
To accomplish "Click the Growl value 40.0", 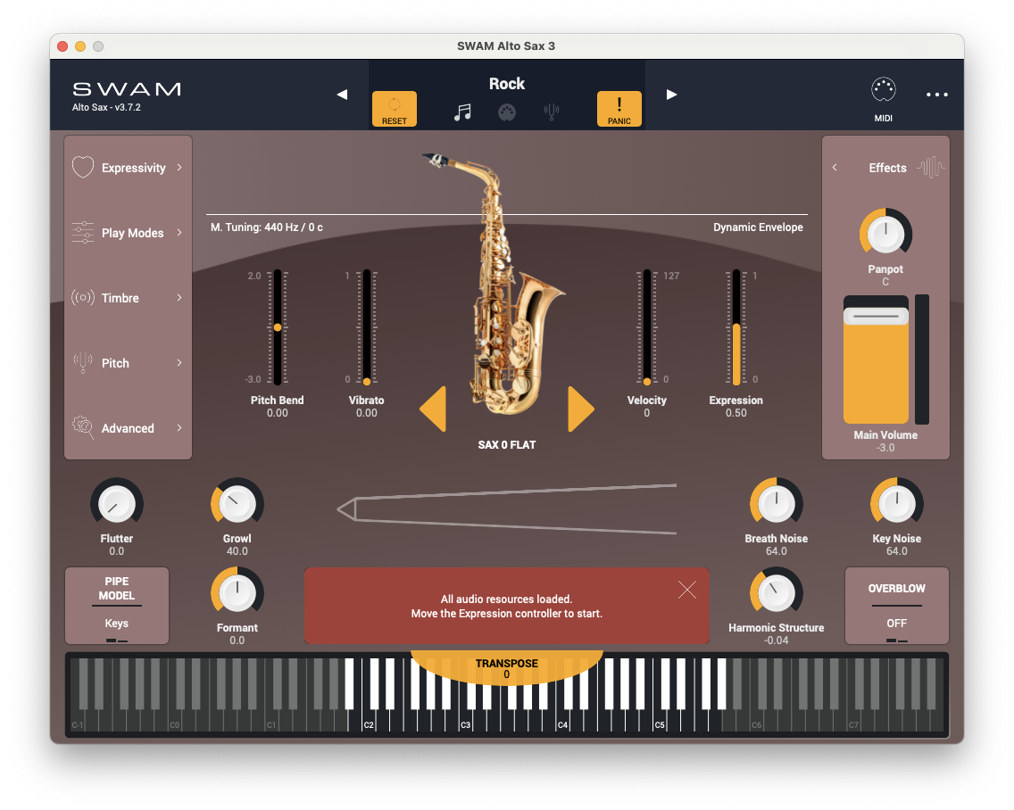I will tap(237, 551).
